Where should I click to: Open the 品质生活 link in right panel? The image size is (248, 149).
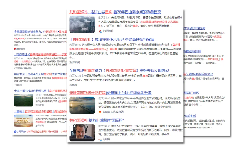190,116
